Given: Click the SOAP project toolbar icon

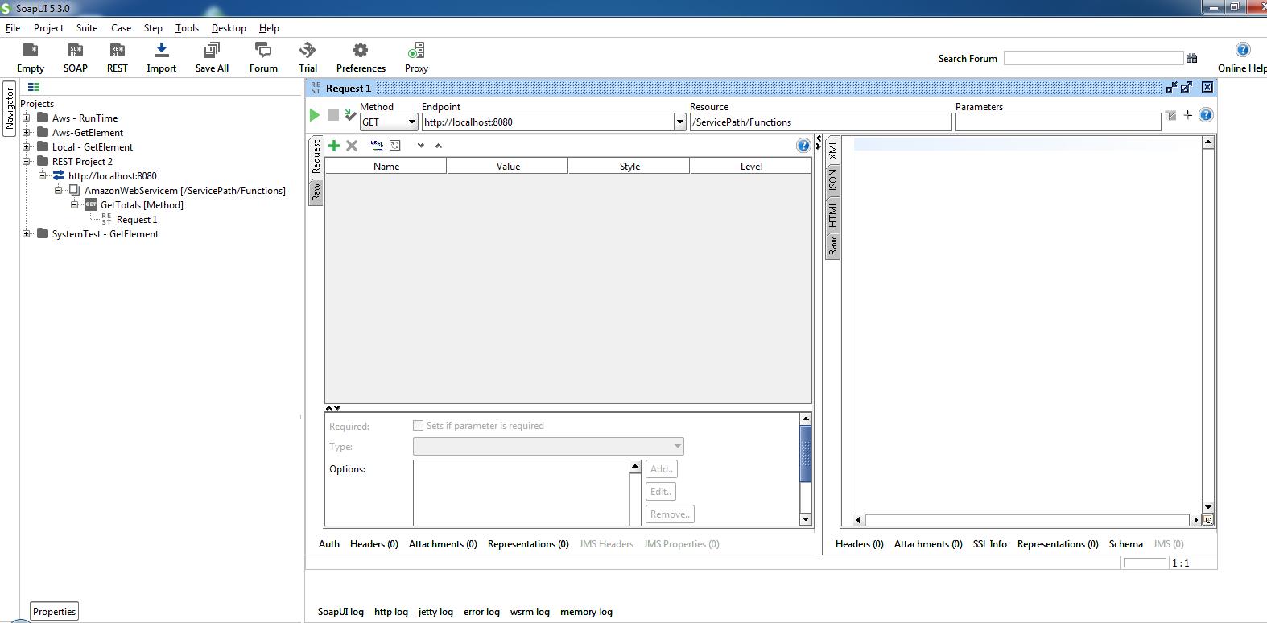Looking at the screenshot, I should [76, 58].
